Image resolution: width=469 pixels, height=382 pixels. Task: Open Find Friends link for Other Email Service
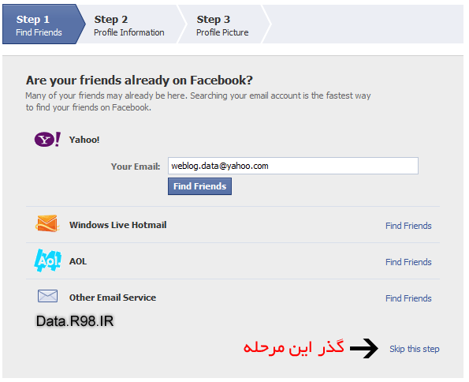click(x=408, y=298)
